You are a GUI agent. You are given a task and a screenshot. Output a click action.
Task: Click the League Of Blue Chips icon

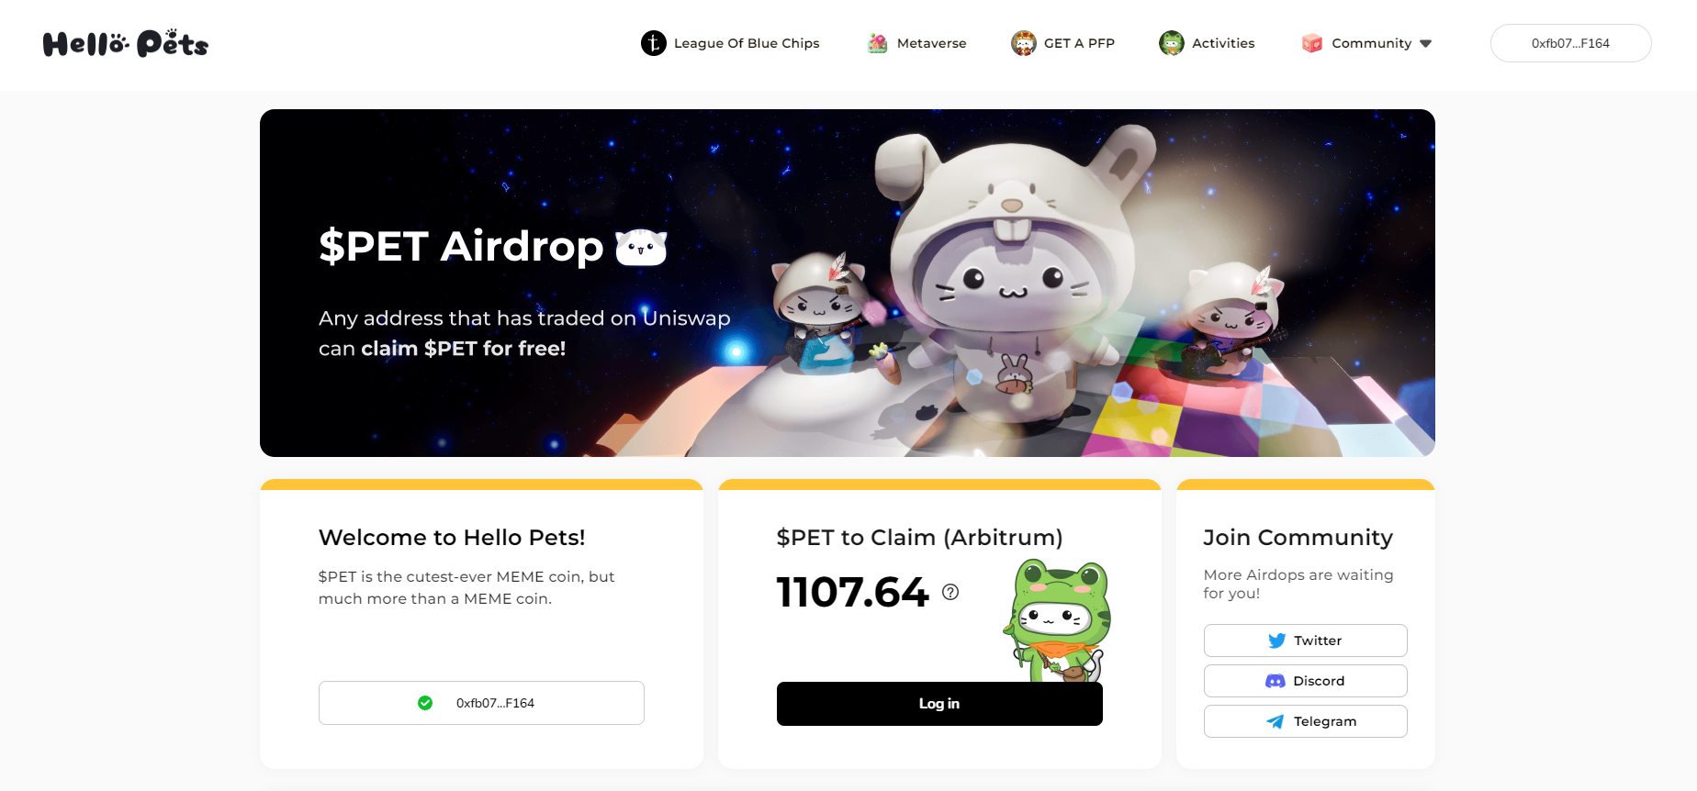(653, 43)
